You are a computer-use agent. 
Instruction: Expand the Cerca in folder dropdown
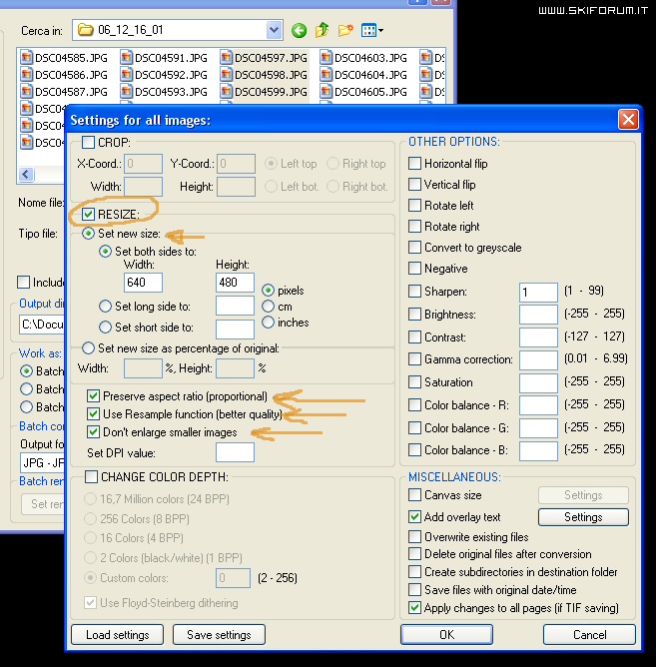point(274,31)
